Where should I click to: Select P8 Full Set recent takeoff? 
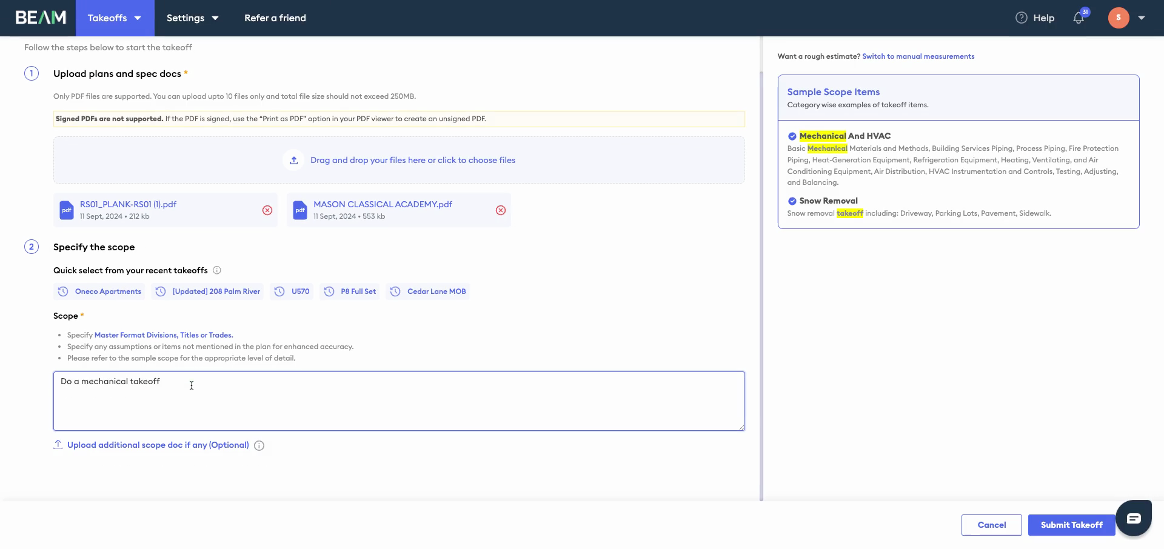click(350, 291)
